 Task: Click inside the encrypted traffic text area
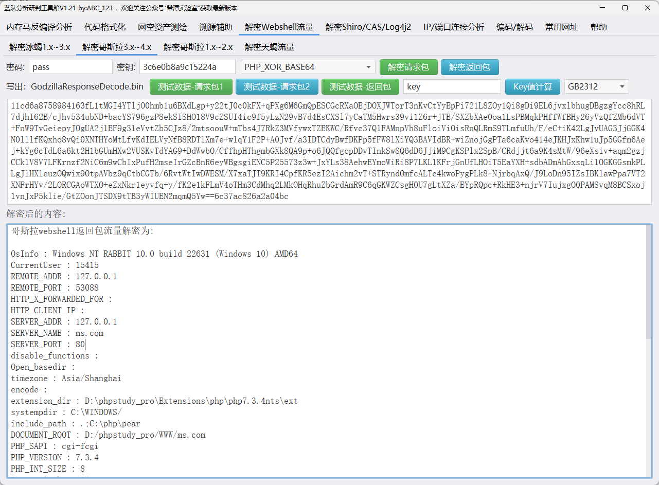coord(329,149)
